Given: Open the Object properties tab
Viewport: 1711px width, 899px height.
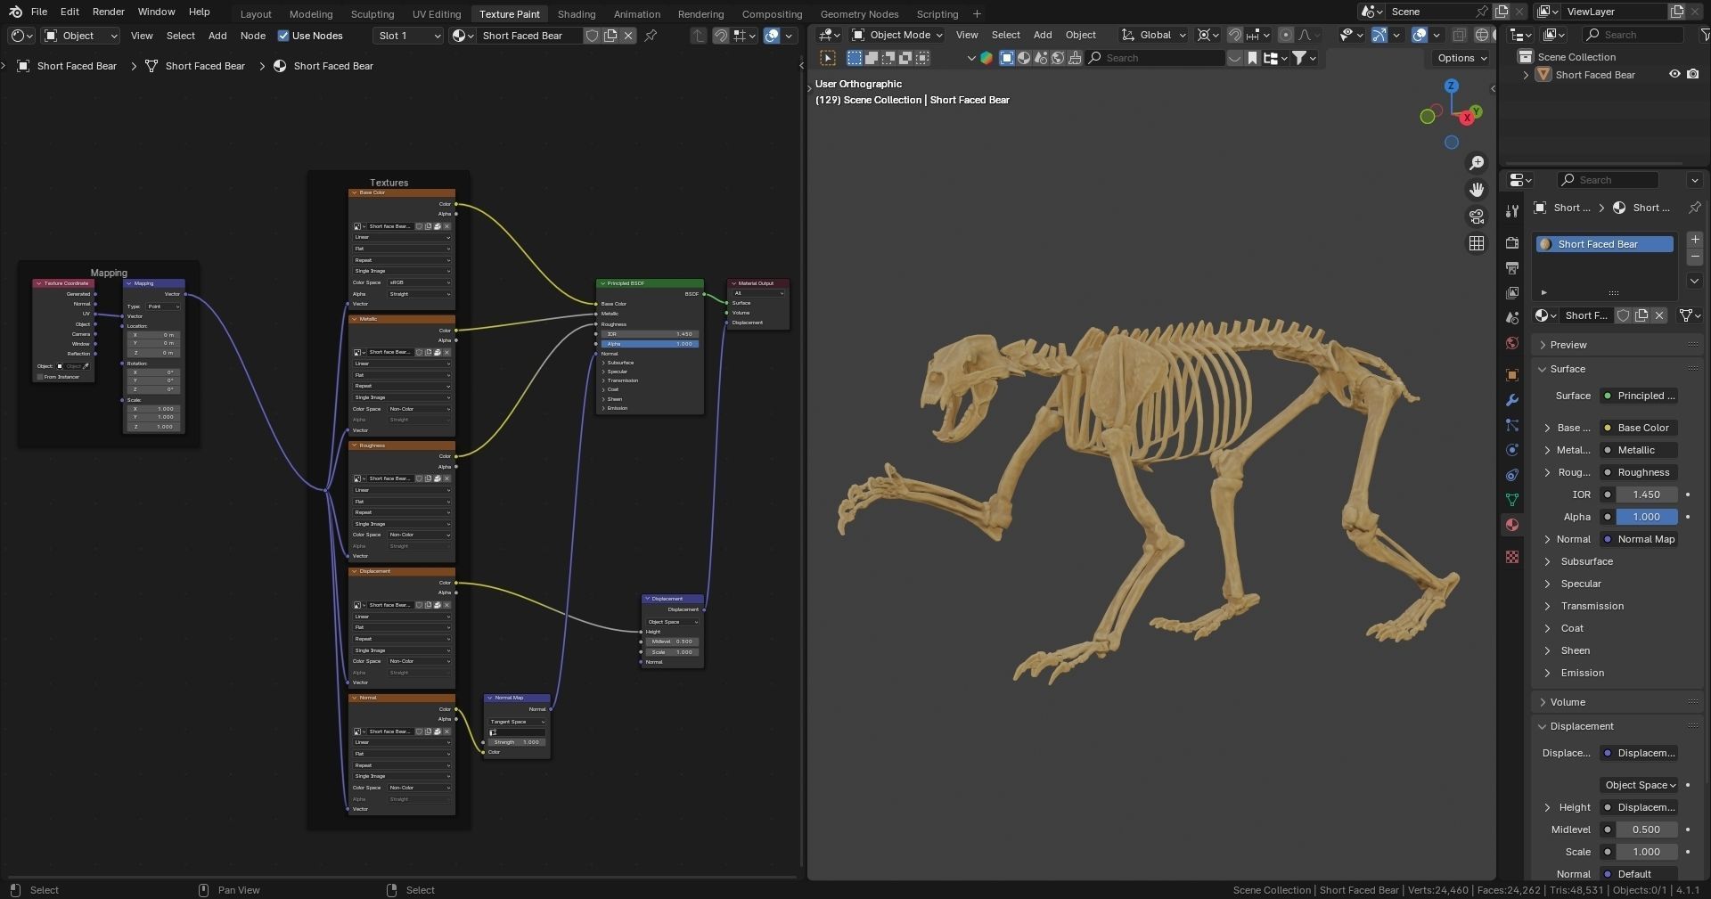Looking at the screenshot, I should tap(1512, 375).
